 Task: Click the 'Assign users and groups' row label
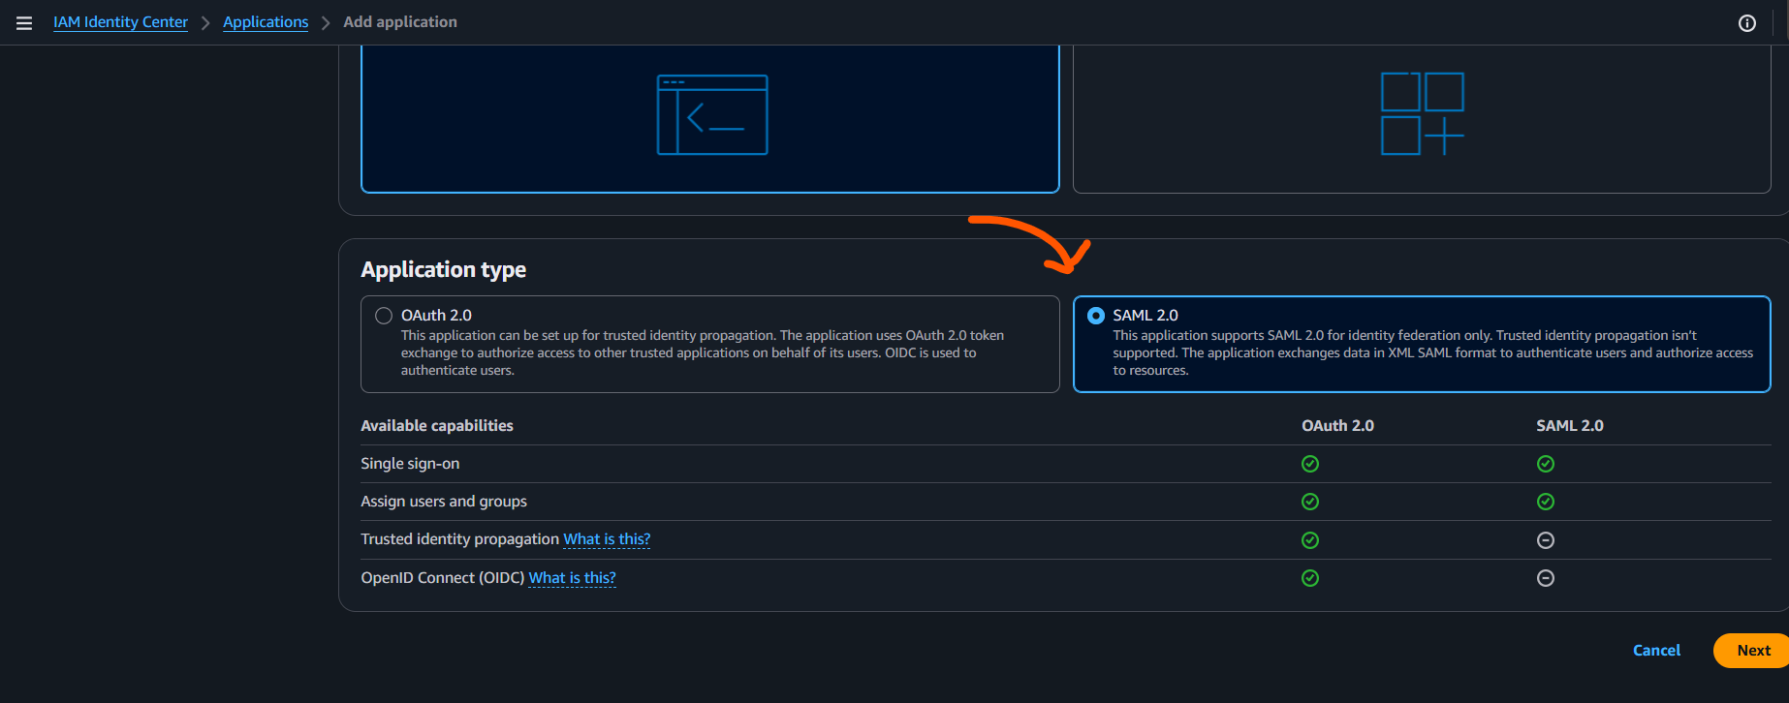444,502
